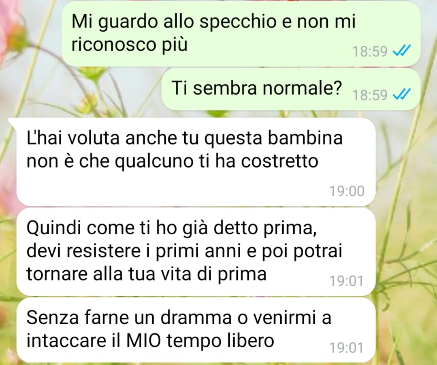Select the 'Mi guardo allo specchio' message bubble
The image size is (437, 365).
[241, 34]
